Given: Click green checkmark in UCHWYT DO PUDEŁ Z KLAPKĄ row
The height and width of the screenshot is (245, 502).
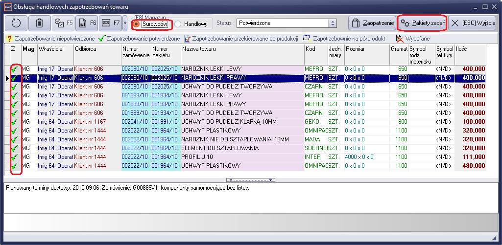Looking at the screenshot, I should (x=15, y=122).
